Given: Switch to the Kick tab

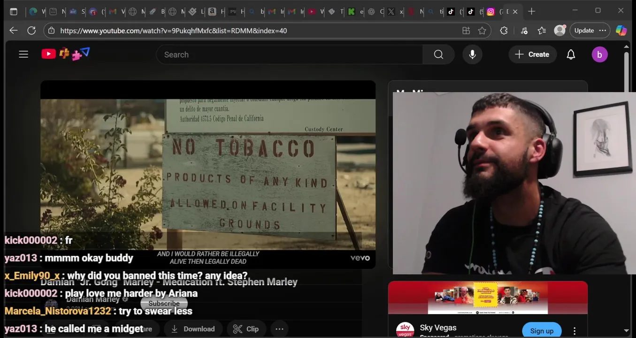Looking at the screenshot, I should click(351, 12).
